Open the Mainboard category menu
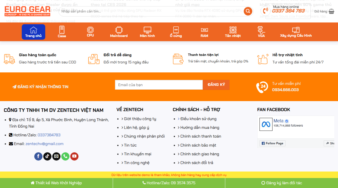The image size is (338, 188). (119, 32)
